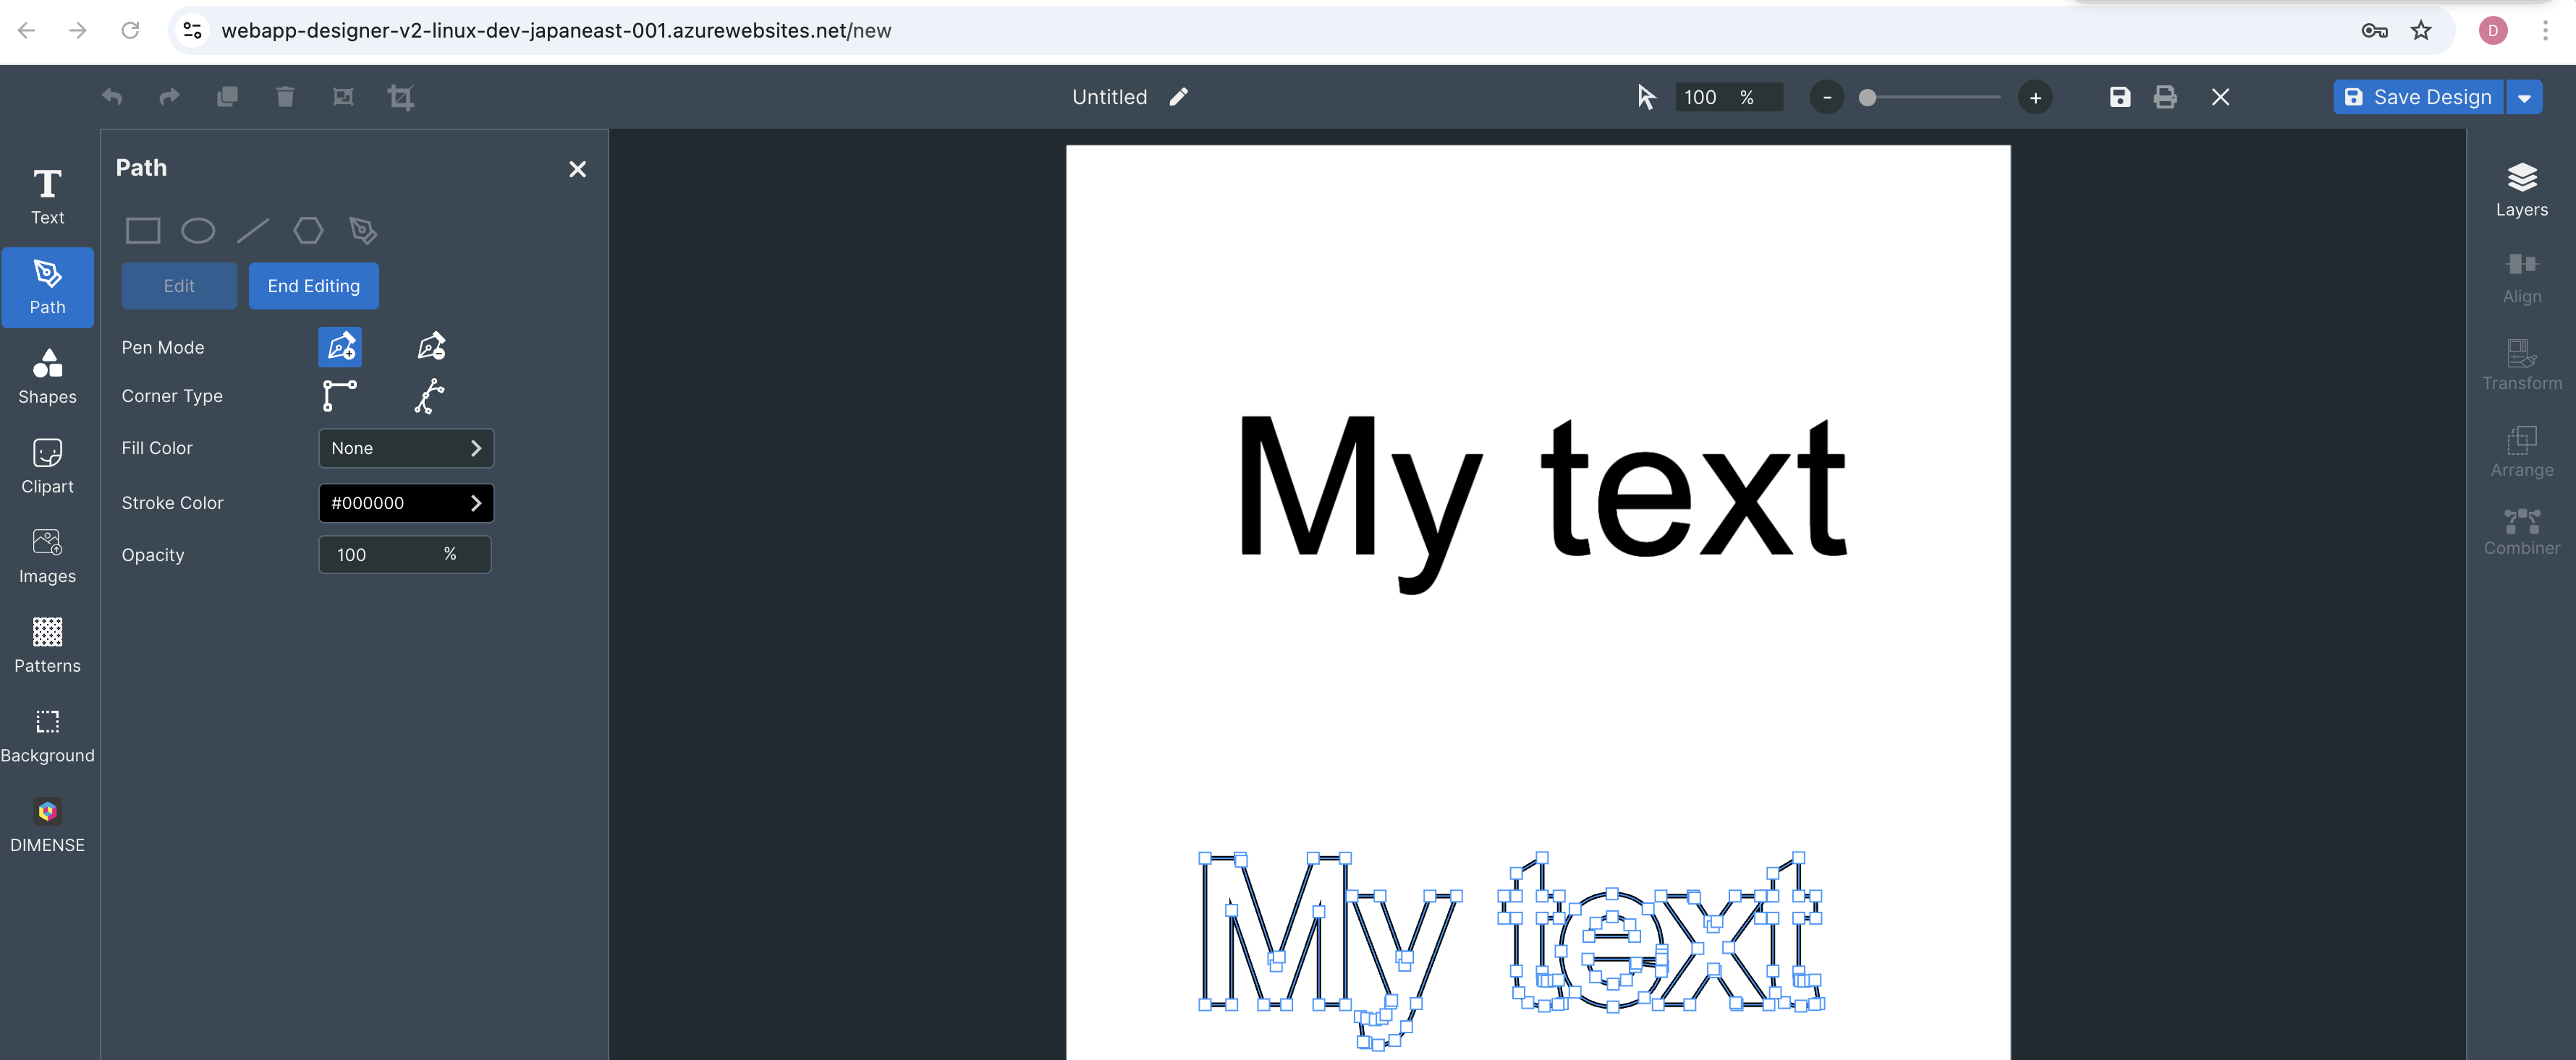Open the Patterns tab
This screenshot has width=2576, height=1060.
47,646
